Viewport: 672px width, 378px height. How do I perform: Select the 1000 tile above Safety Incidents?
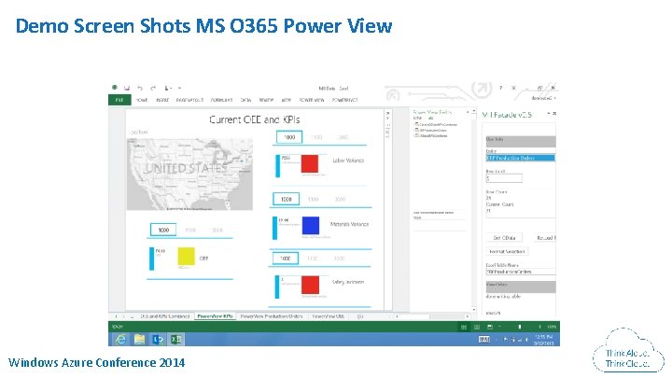pos(286,259)
